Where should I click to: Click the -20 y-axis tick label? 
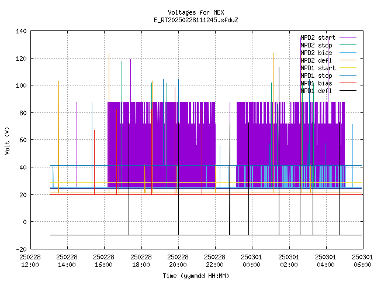(x=21, y=249)
